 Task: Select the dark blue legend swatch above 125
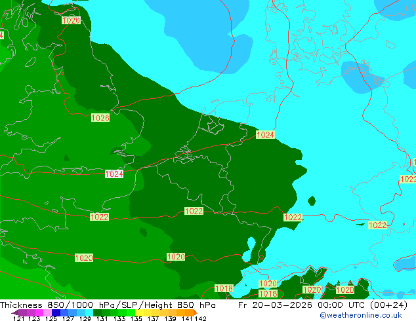point(56,312)
